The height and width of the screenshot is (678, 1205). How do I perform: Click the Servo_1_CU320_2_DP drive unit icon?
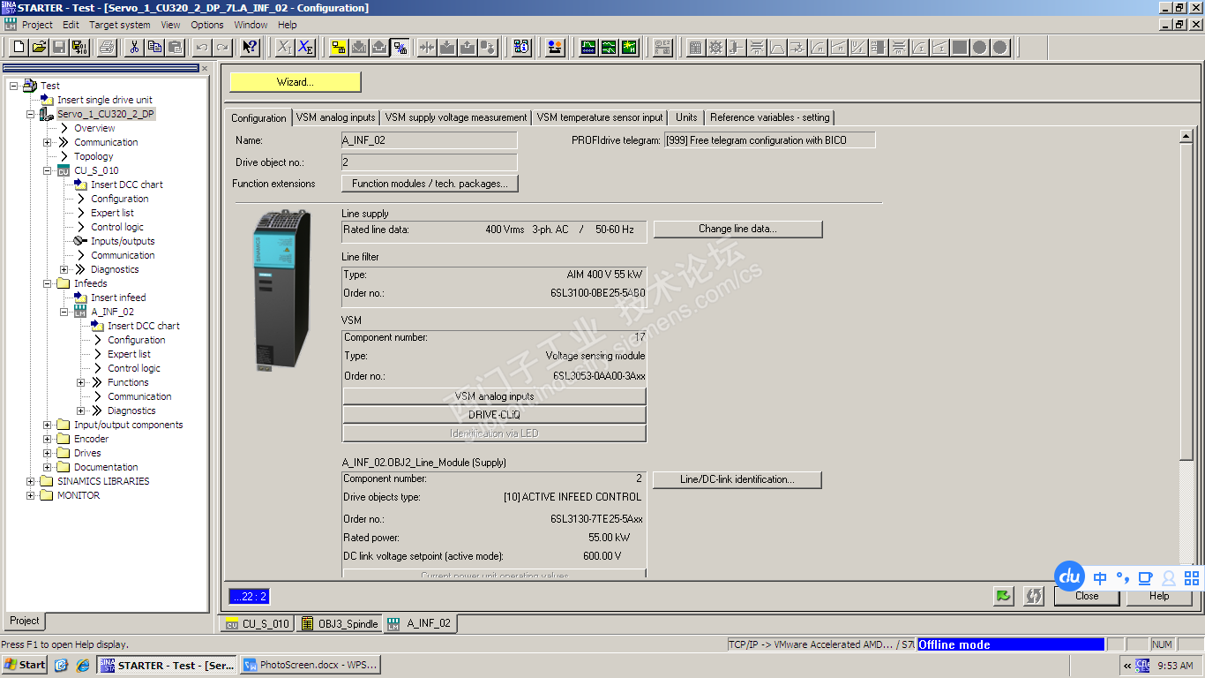tap(47, 114)
